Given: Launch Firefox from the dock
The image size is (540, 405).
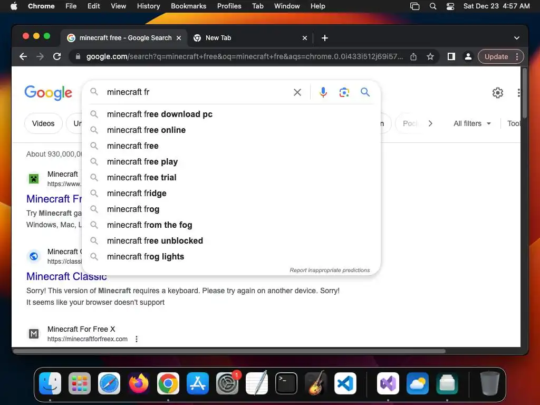Looking at the screenshot, I should click(139, 383).
